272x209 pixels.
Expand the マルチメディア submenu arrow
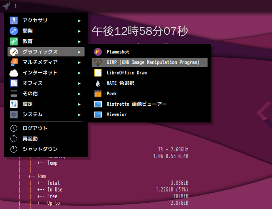tap(79, 63)
